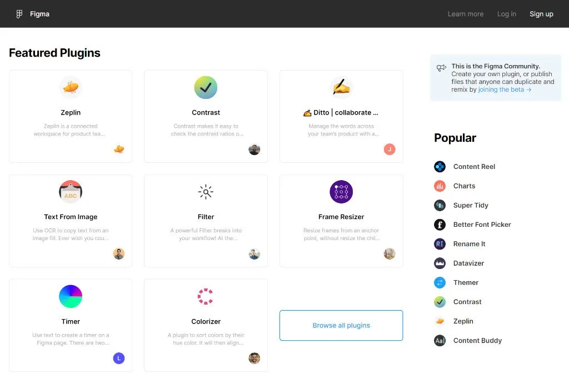The height and width of the screenshot is (378, 569).
Task: Click the Browse all plugins button
Action: click(x=341, y=325)
